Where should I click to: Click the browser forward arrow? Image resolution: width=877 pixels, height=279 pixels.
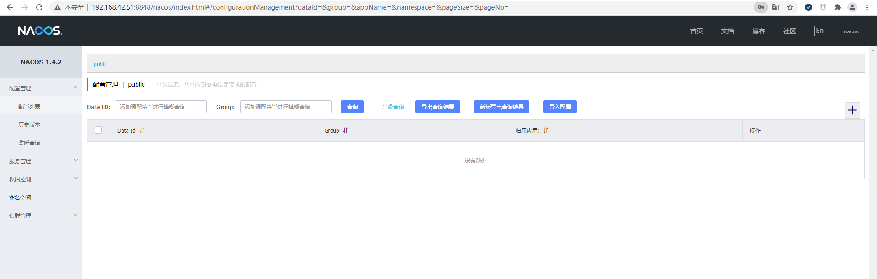(25, 7)
